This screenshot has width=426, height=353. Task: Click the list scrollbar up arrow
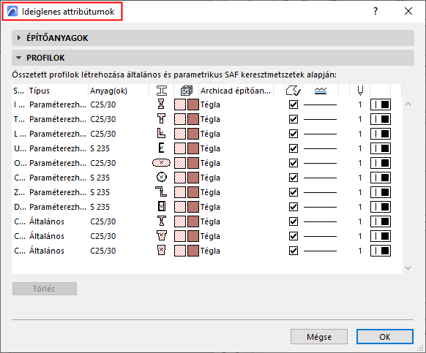pyautogui.click(x=408, y=105)
